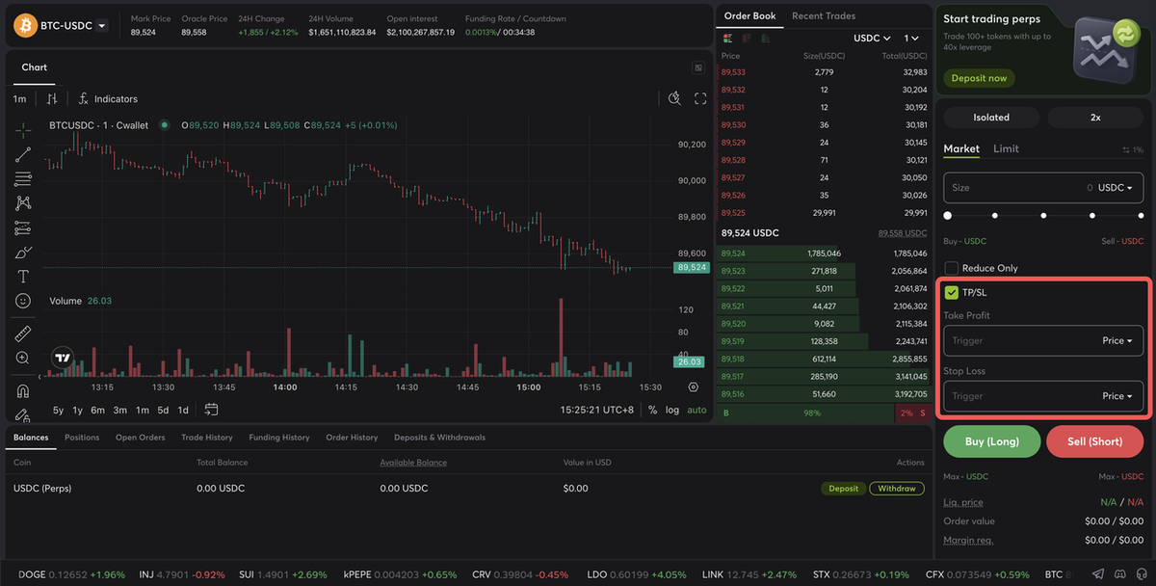Open Stop Loss Price type dropdown
Viewport: 1156px width, 586px height.
tap(1117, 396)
